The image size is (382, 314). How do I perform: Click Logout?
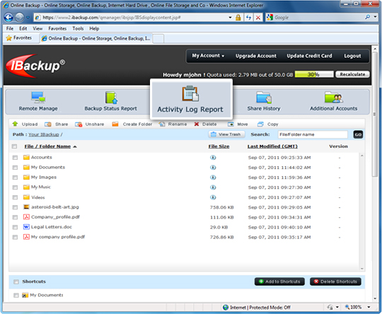tap(352, 56)
